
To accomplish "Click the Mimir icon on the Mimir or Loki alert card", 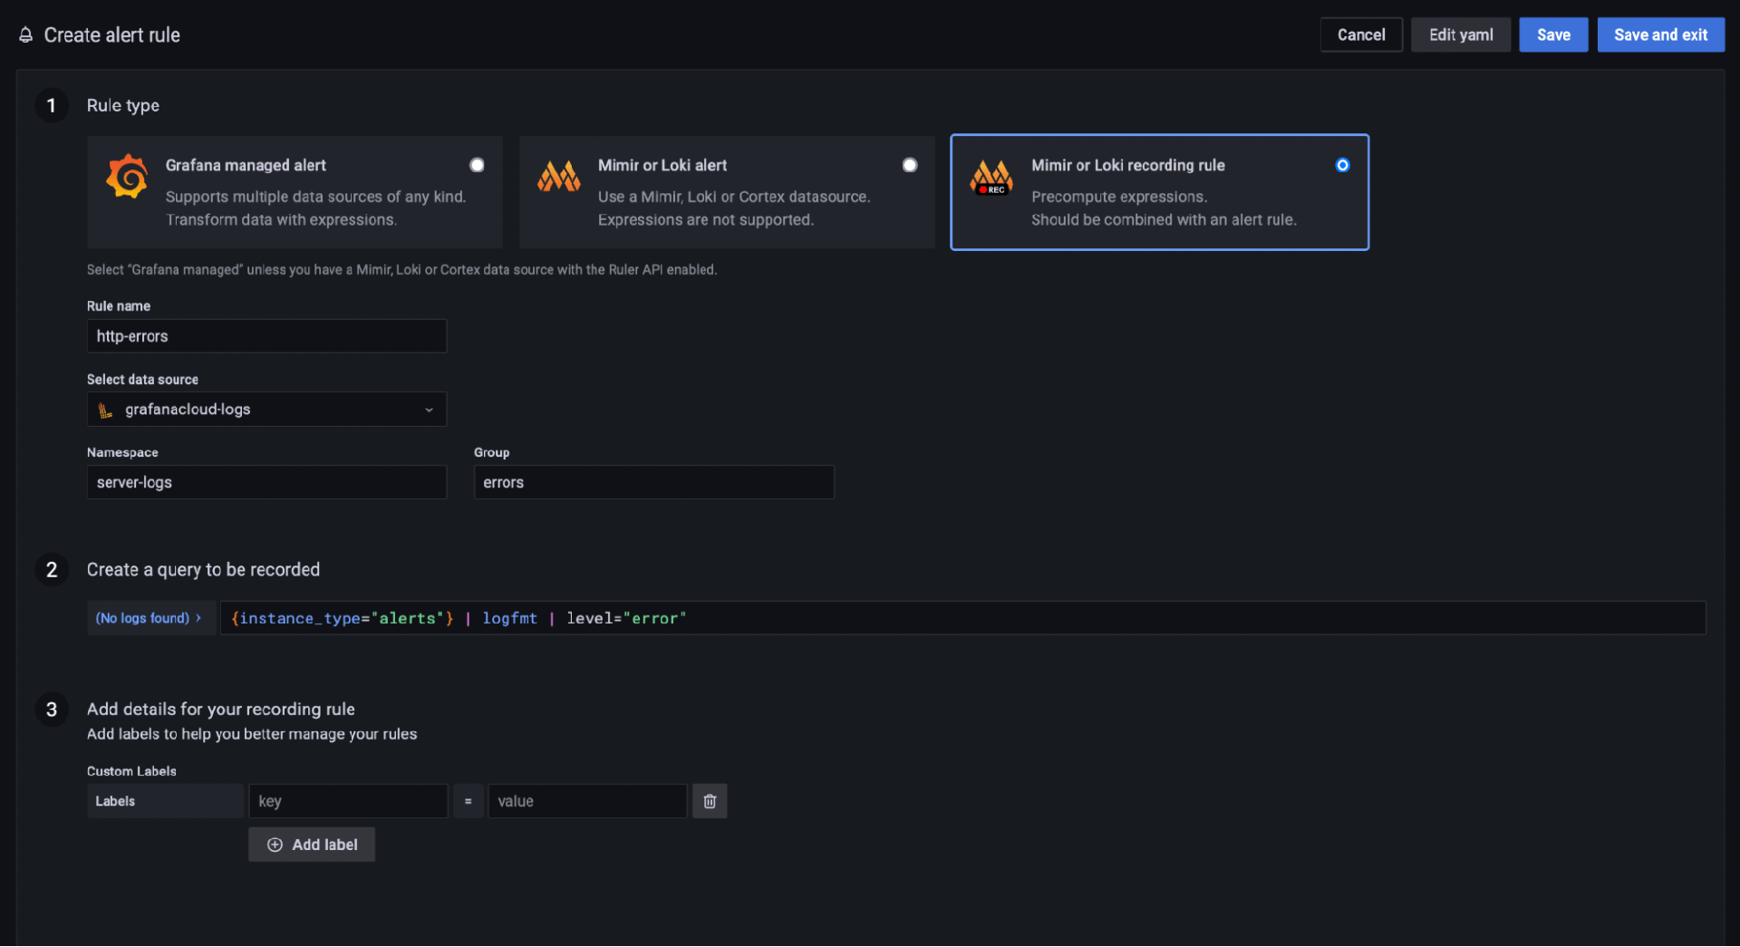I will tap(559, 176).
